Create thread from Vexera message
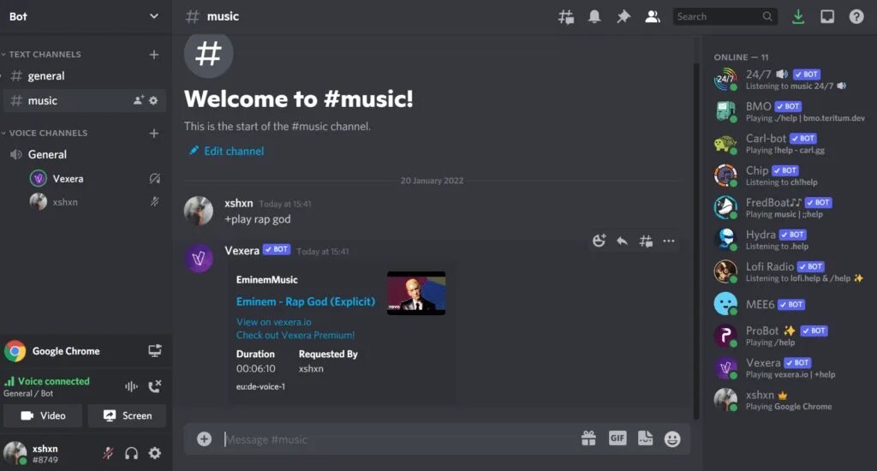 tap(646, 241)
